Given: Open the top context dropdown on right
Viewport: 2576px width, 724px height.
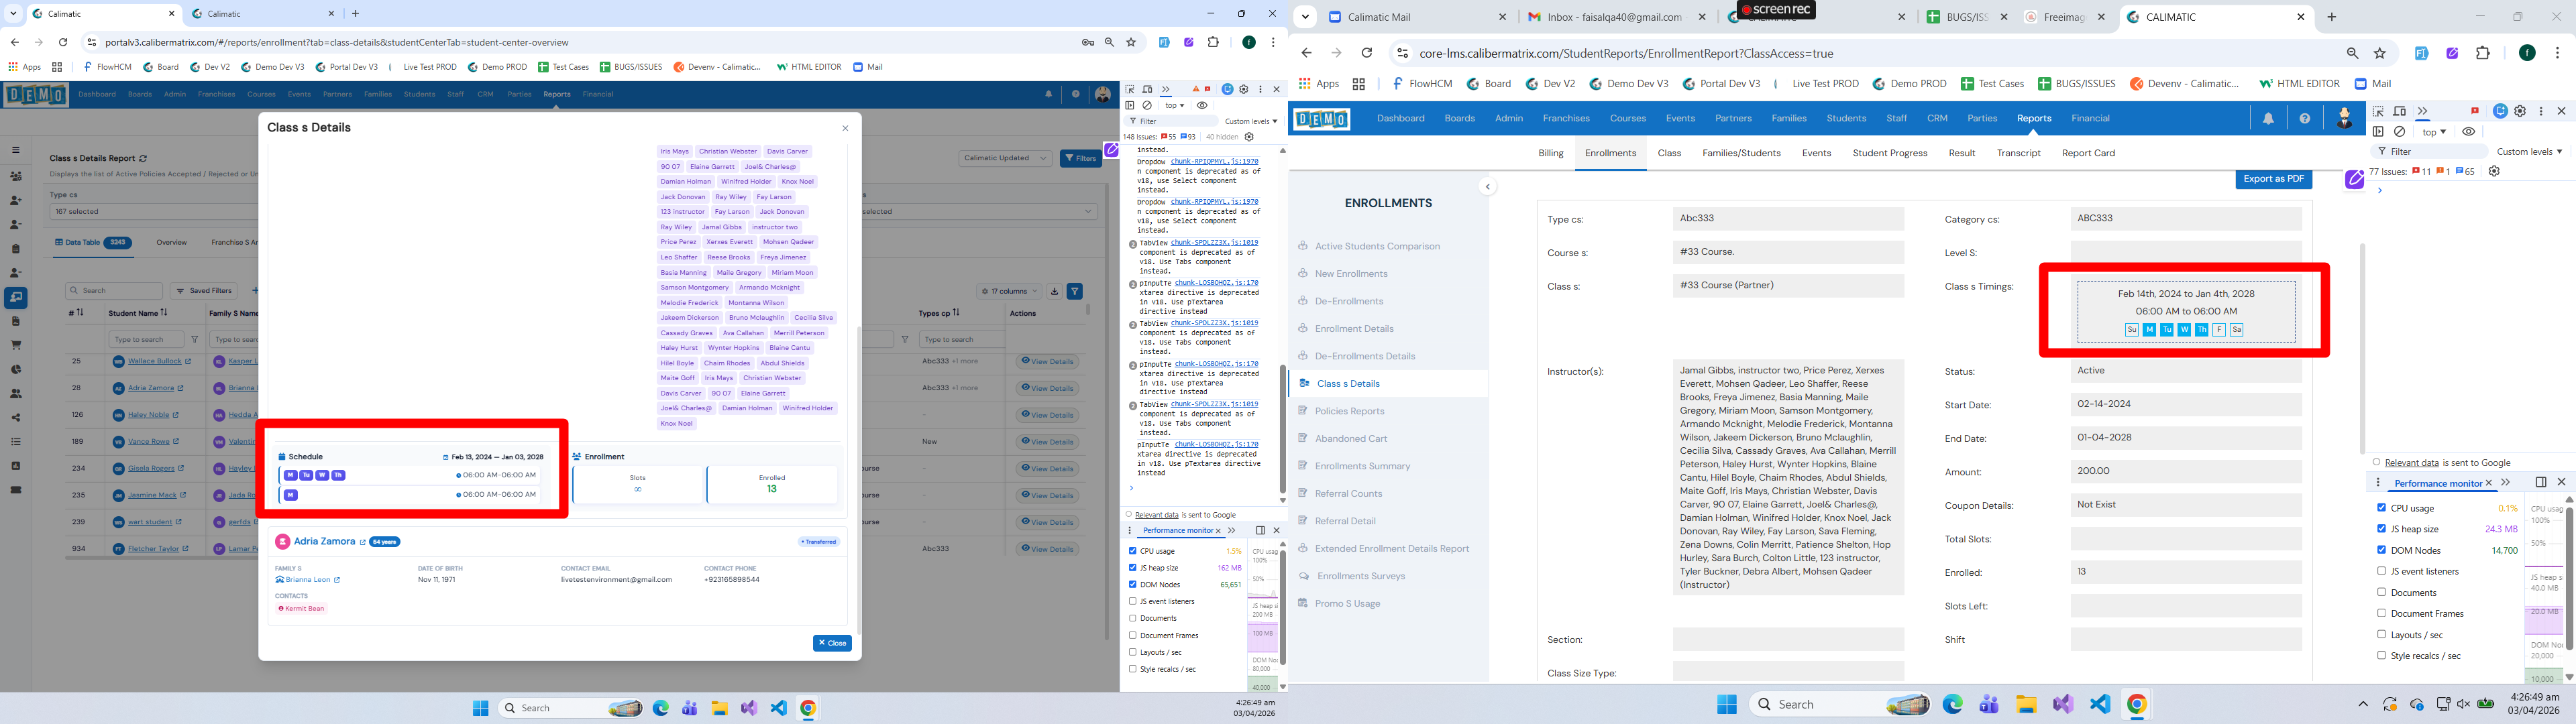Looking at the screenshot, I should [x=2434, y=132].
